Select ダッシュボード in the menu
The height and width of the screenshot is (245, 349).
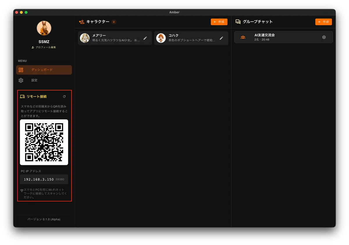click(x=44, y=70)
